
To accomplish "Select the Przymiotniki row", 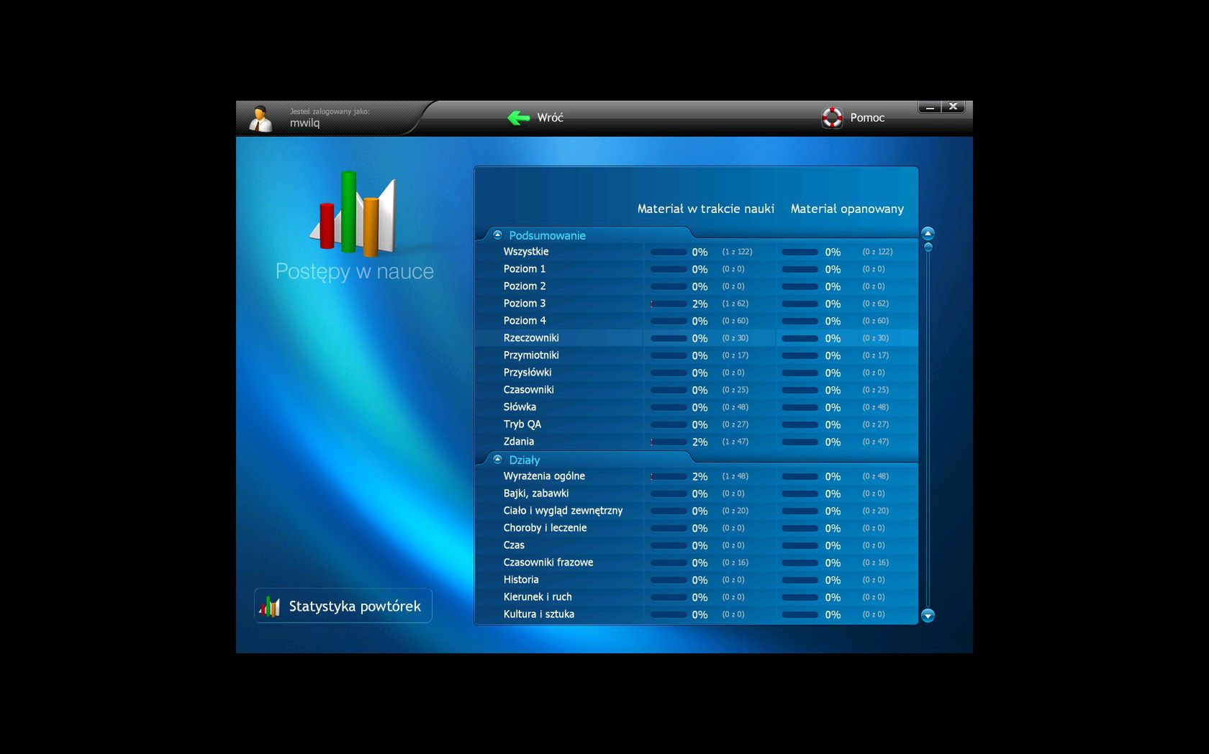I will tap(696, 355).
